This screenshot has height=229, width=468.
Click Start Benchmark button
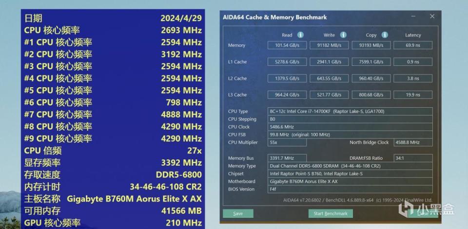coord(331,213)
